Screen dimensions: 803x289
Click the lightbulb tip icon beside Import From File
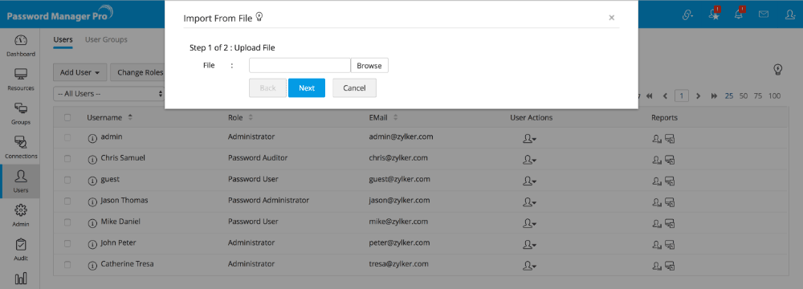tap(259, 18)
